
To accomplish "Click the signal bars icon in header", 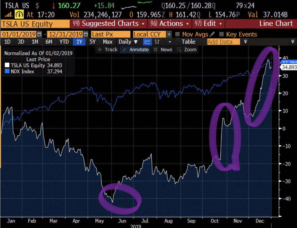I will pos(9,15).
